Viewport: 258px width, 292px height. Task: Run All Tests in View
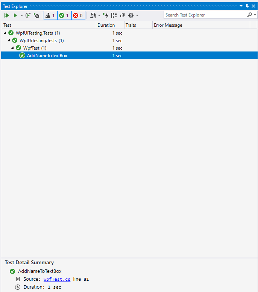pyautogui.click(x=7, y=15)
